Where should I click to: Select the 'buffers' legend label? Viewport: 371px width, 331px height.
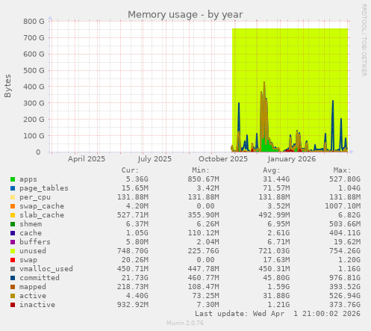(35, 242)
